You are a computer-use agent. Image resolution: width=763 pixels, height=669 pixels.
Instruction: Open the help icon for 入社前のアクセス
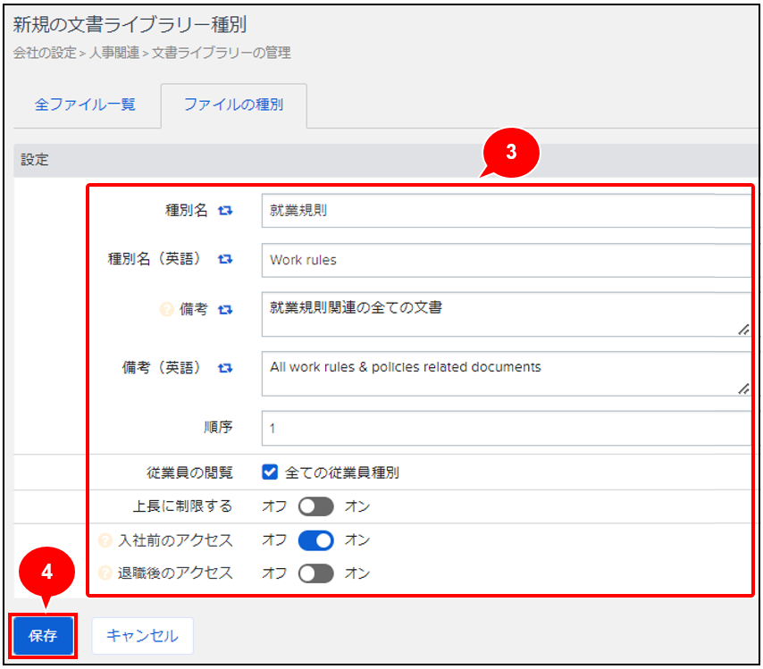click(105, 540)
